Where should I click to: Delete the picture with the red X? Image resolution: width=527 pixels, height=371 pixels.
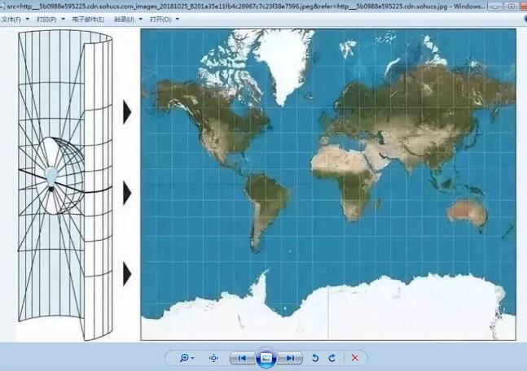click(355, 358)
